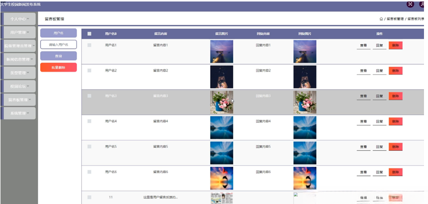Expand the 院级管理员管理 sidebar menu

[20, 46]
